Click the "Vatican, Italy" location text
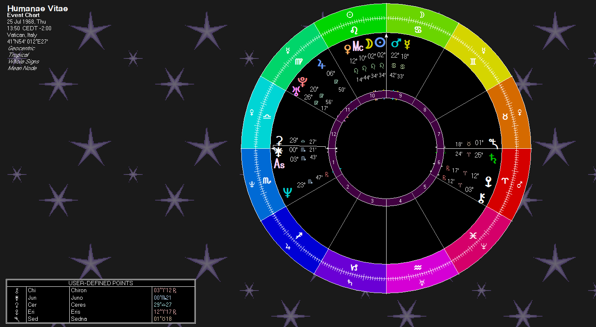 [x=22, y=35]
